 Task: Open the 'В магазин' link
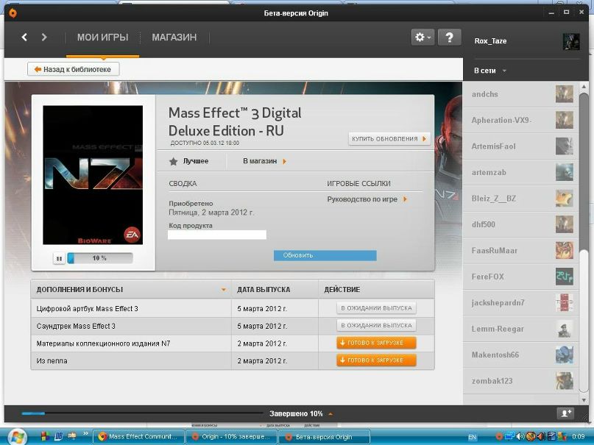[264, 161]
